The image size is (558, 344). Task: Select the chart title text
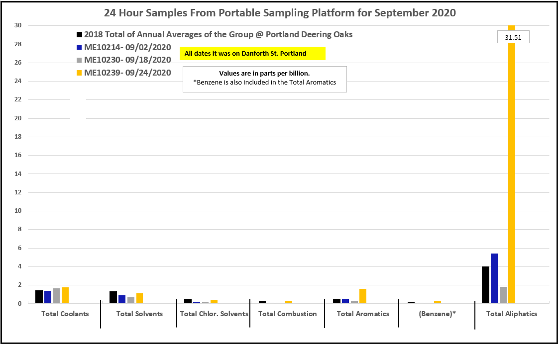click(279, 13)
